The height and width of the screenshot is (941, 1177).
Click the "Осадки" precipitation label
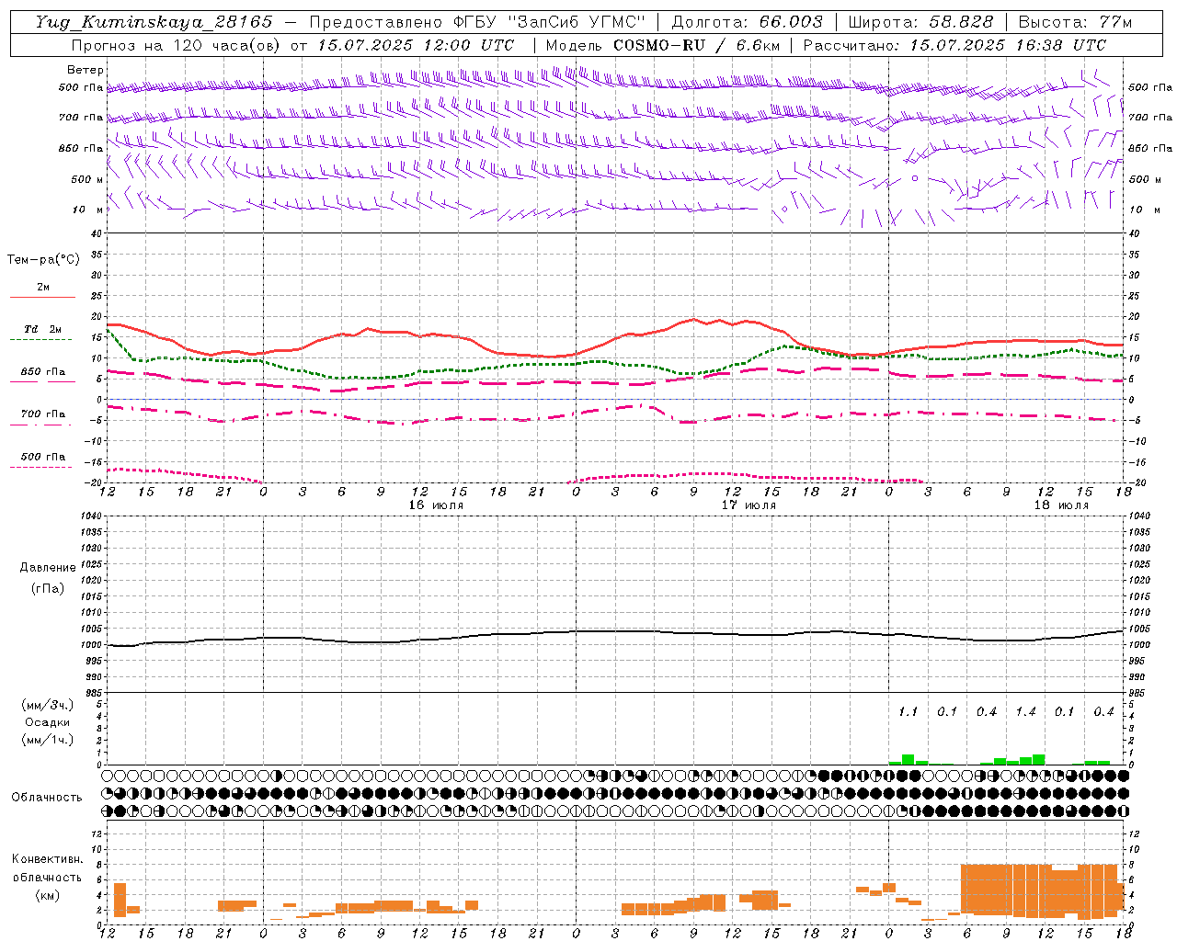[x=48, y=722]
